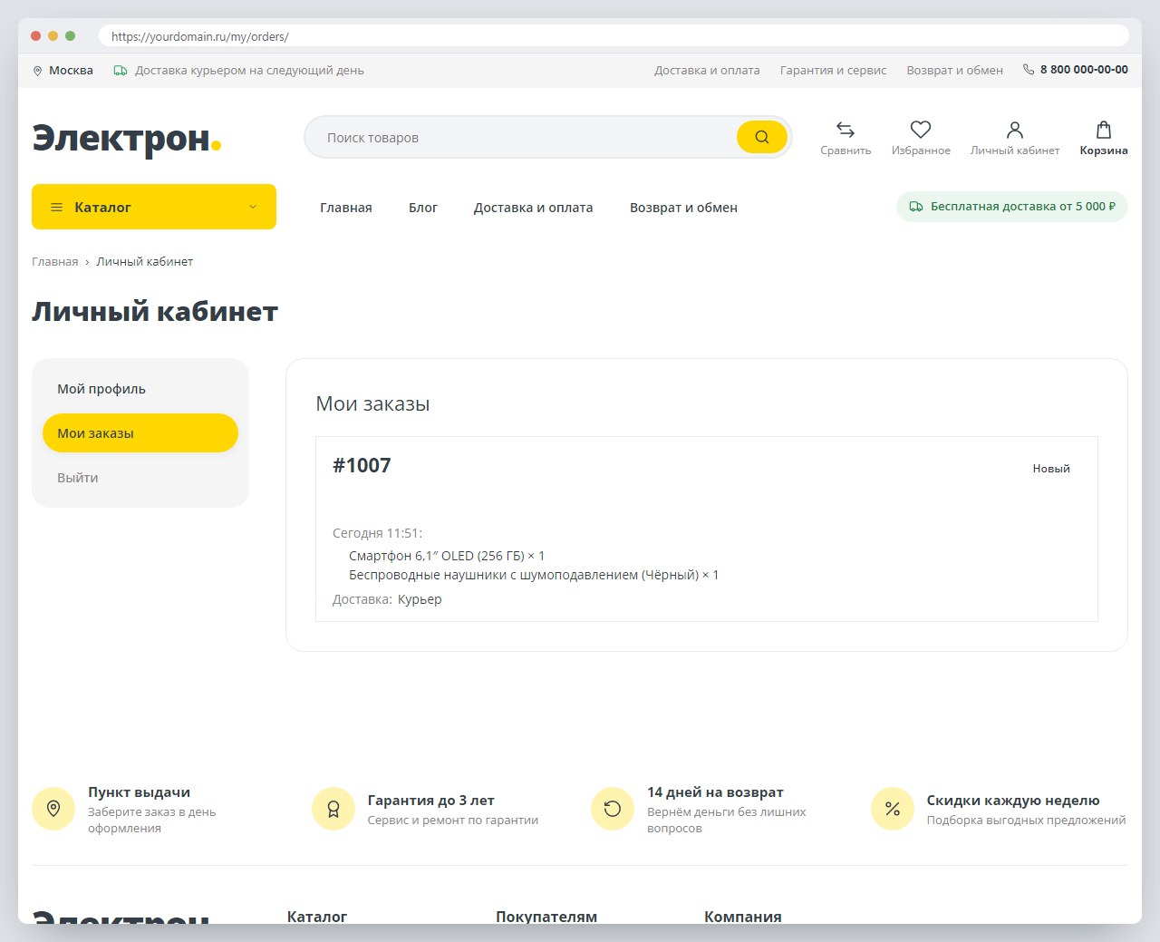Click the phone icon beside 8 800 number
Screen dimensions: 1160x942
click(1029, 70)
